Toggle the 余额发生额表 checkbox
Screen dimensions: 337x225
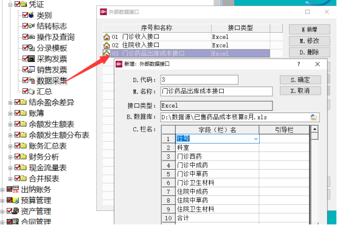[18, 124]
